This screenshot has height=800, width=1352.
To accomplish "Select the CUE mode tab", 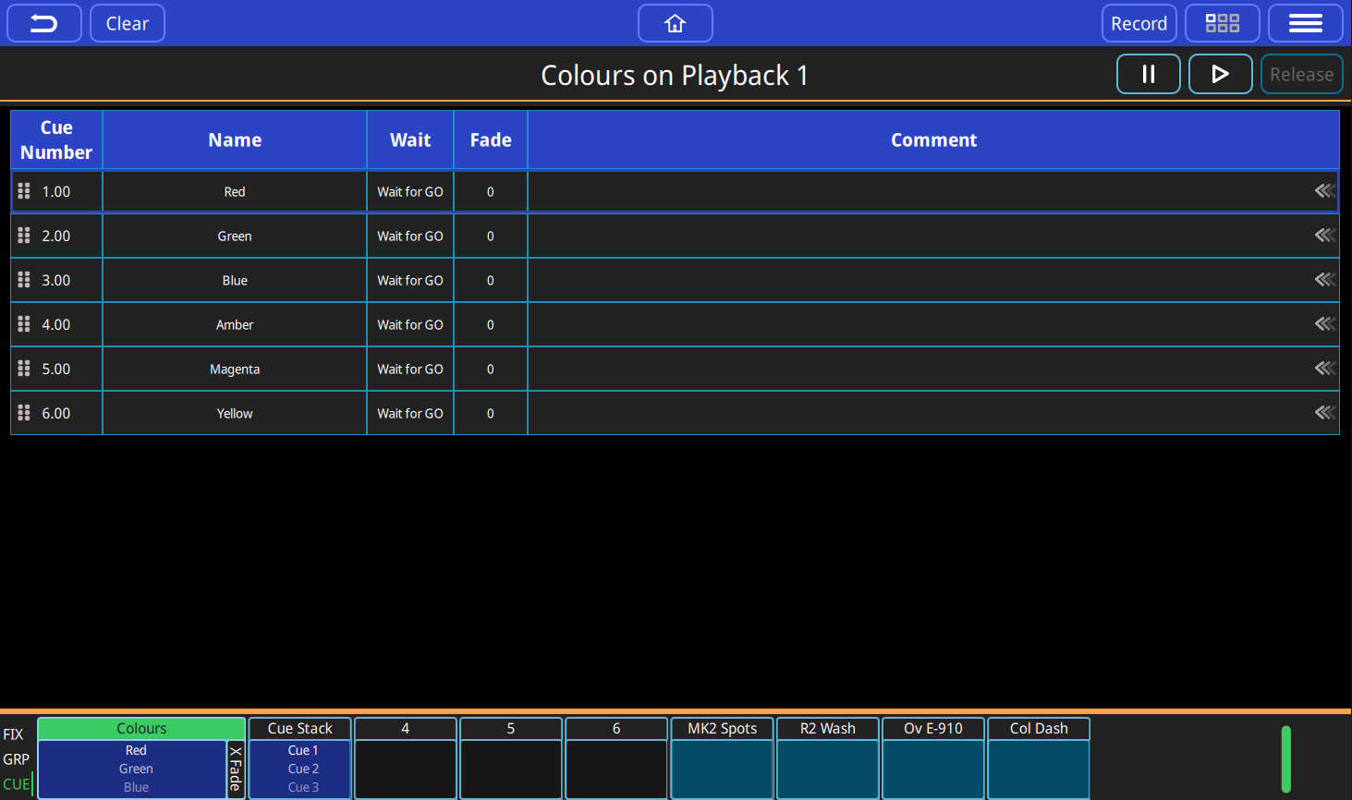I will click(x=16, y=784).
